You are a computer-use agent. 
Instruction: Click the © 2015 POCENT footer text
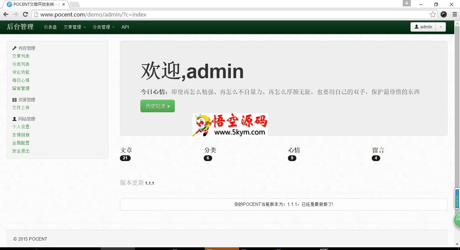tap(30, 239)
